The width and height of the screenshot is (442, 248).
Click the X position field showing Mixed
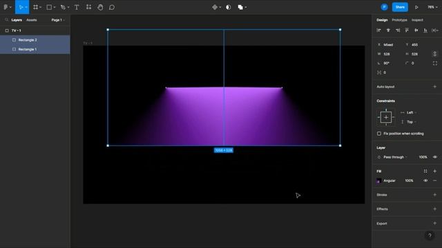point(390,45)
